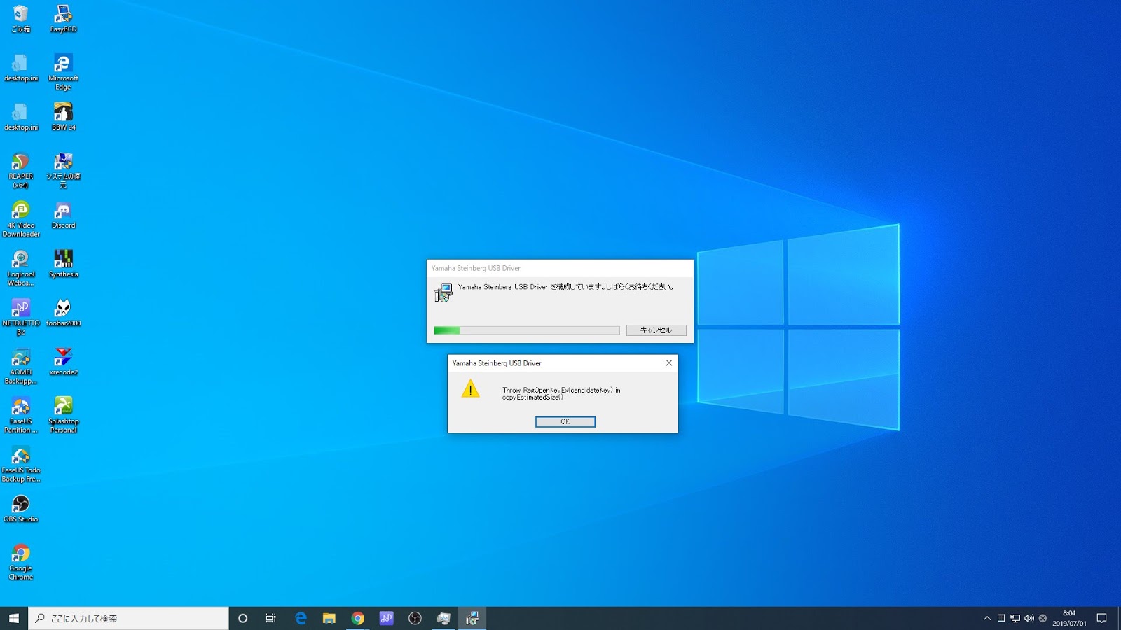Screen dimensions: 1121x630
Task: Select the OBS Studio desktop shortcut
Action: tap(21, 509)
